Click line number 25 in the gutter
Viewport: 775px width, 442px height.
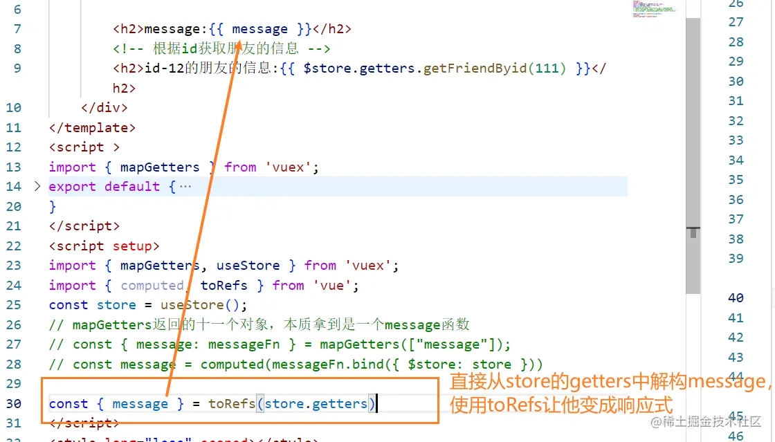pos(14,305)
